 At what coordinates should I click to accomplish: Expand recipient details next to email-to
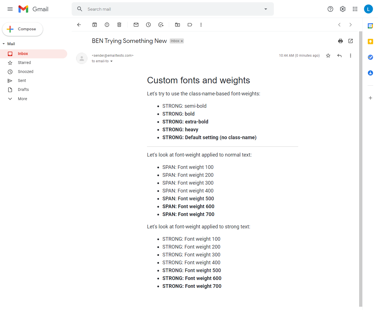coord(111,61)
